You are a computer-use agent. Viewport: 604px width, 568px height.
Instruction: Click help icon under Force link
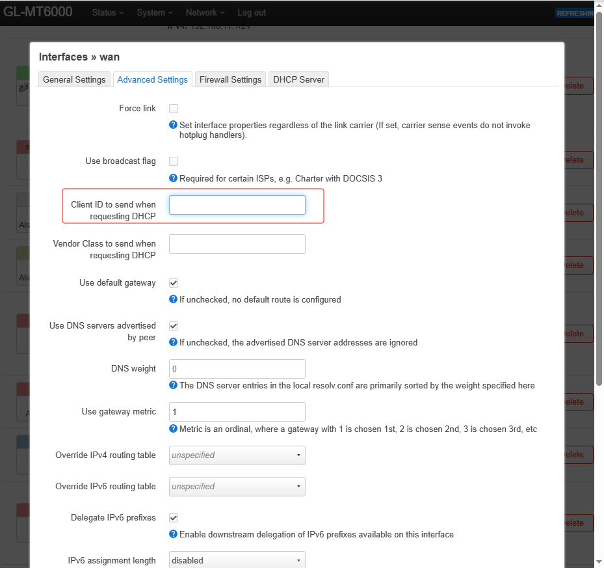174,125
